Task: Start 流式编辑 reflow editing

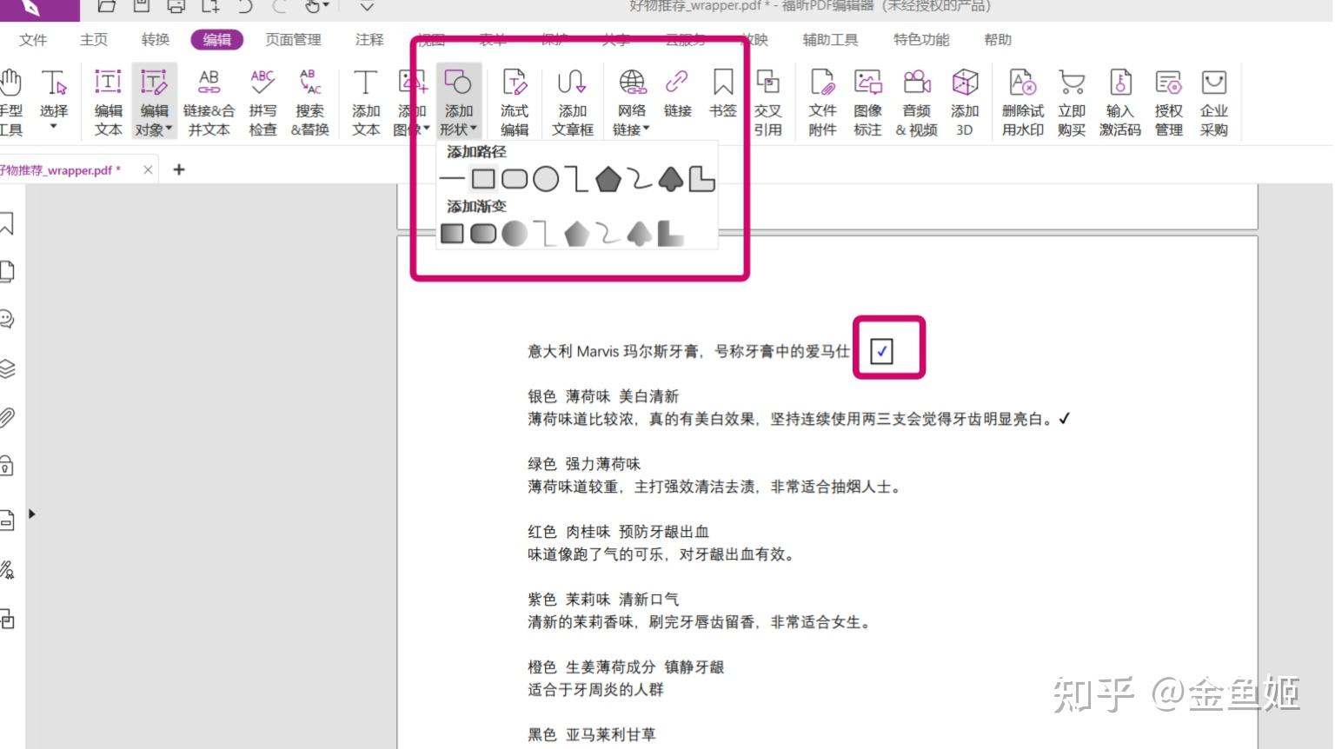Action: pos(515,103)
